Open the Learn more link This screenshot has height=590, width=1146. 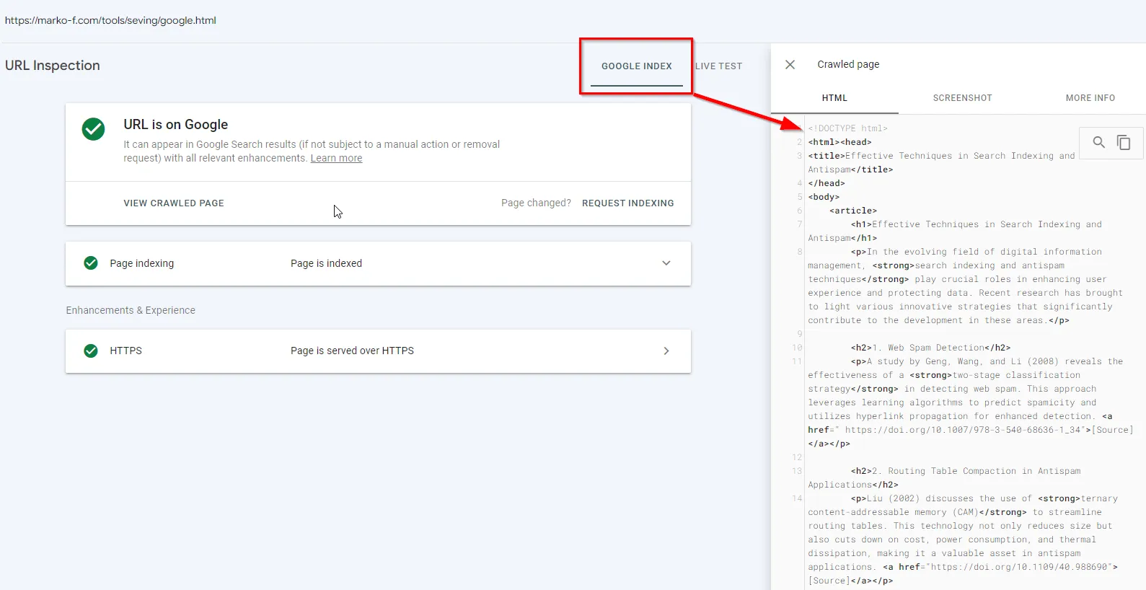click(336, 159)
